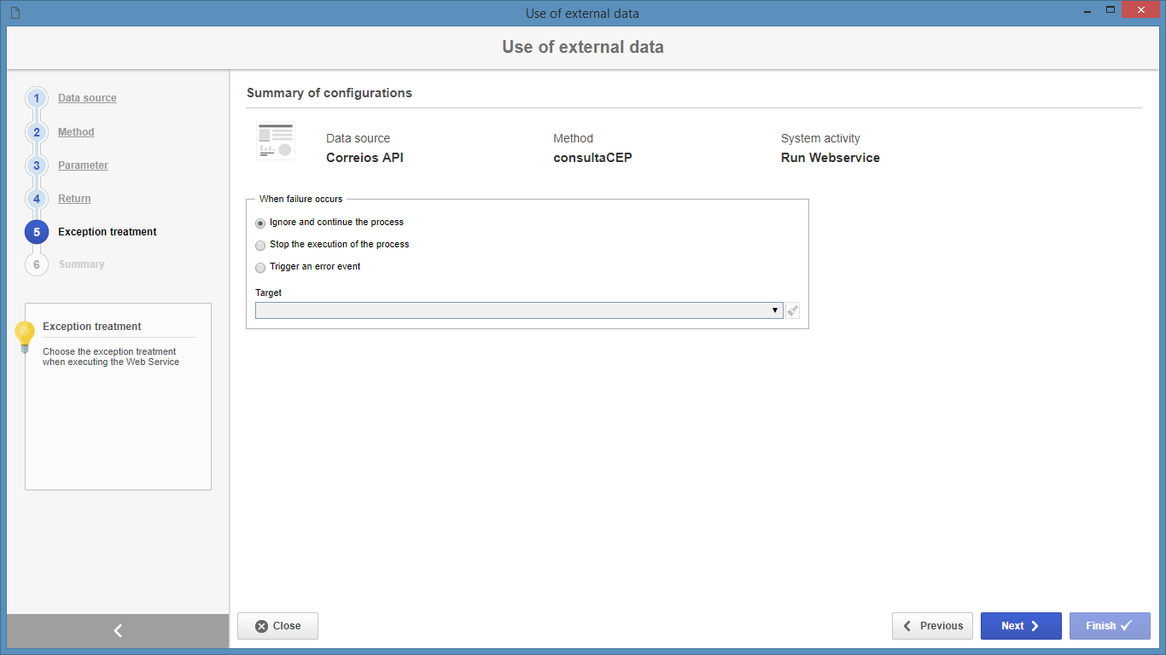This screenshot has width=1166, height=655.
Task: Click the clear icon beside Target field
Action: click(793, 310)
